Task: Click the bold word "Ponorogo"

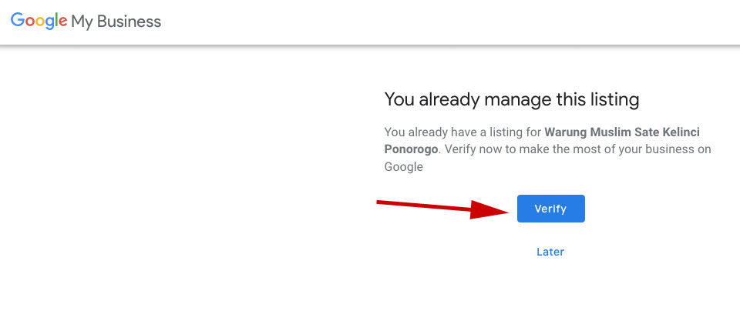Action: (411, 149)
